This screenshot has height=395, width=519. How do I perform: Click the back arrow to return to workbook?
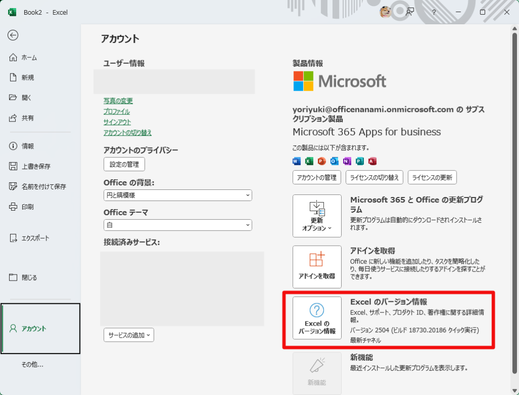13,35
